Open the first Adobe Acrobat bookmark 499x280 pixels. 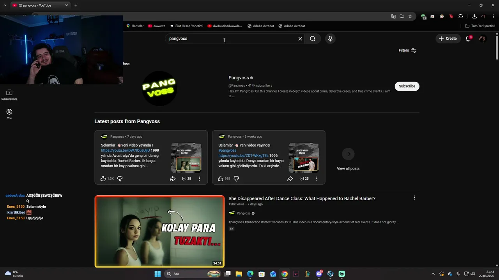click(x=261, y=26)
